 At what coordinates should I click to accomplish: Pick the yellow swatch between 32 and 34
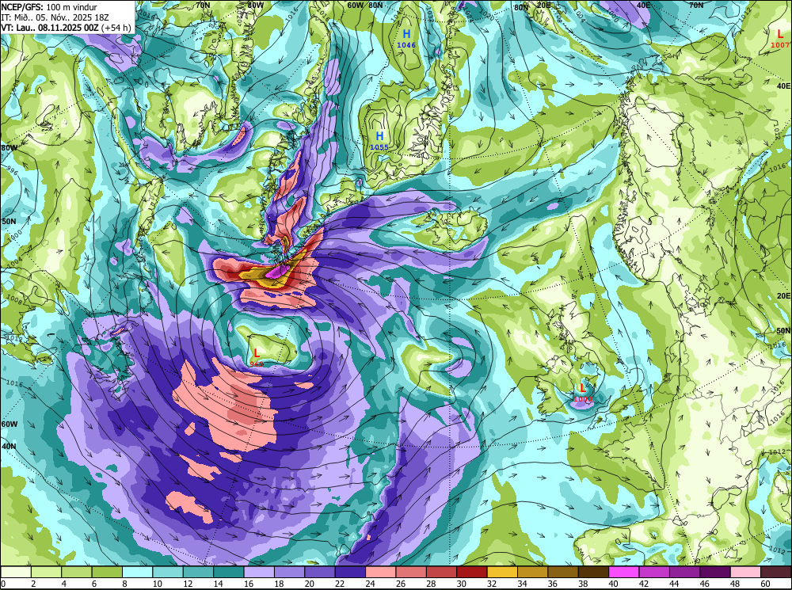[503, 572]
